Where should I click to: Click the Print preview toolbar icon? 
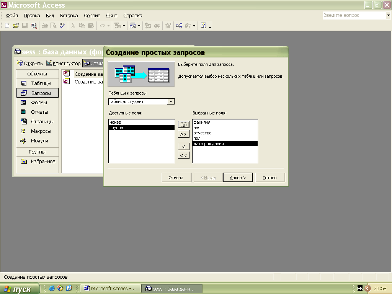pos(54,26)
